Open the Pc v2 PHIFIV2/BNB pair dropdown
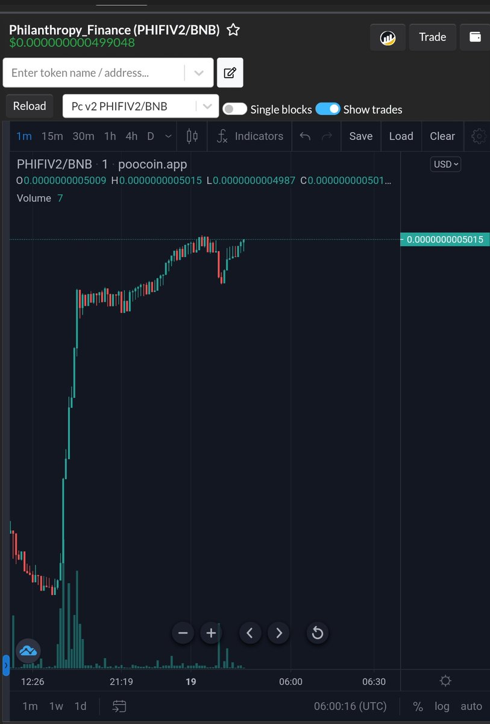The width and height of the screenshot is (490, 724). click(140, 106)
